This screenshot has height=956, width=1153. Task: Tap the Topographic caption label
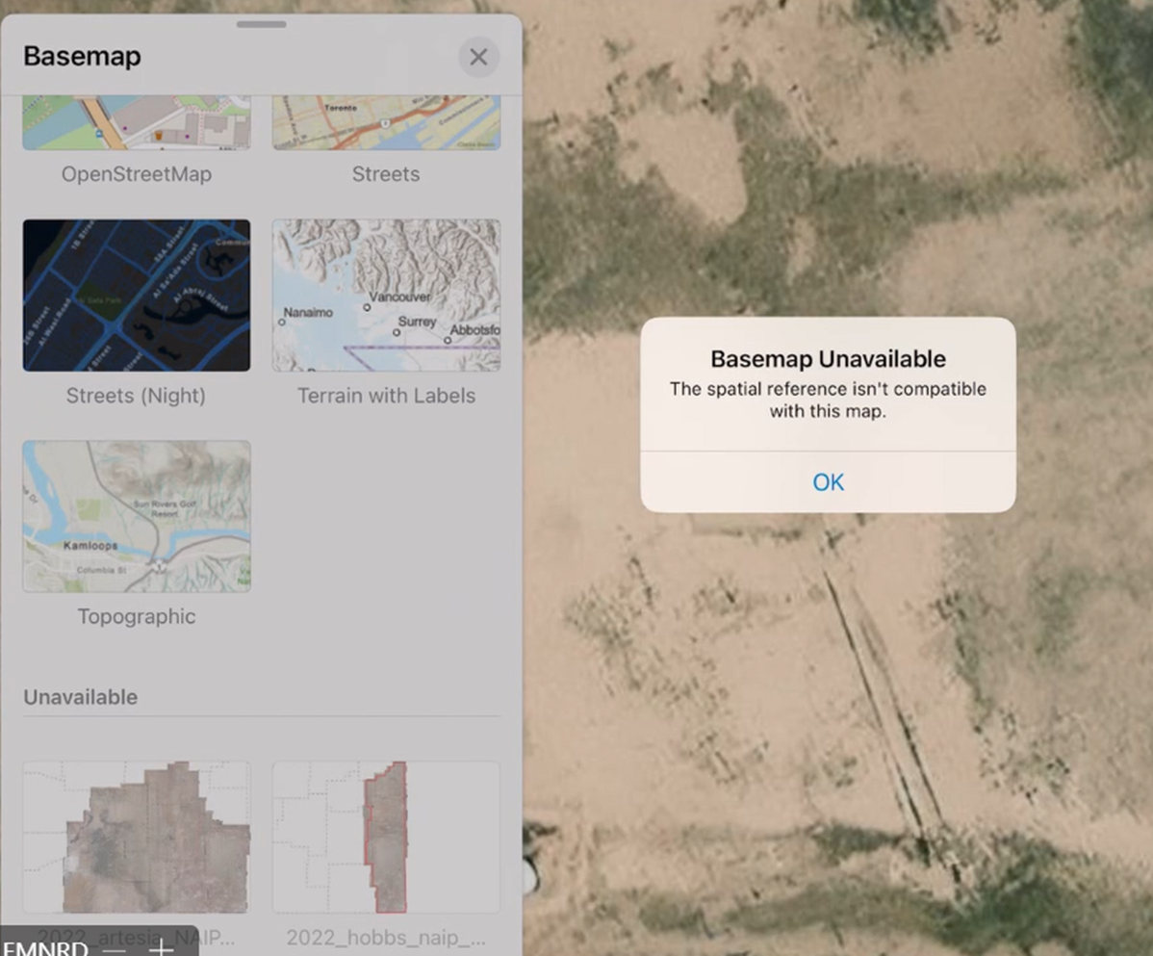136,616
